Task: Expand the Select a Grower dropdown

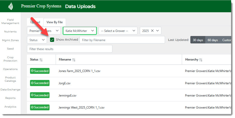Action: [x=118, y=31]
